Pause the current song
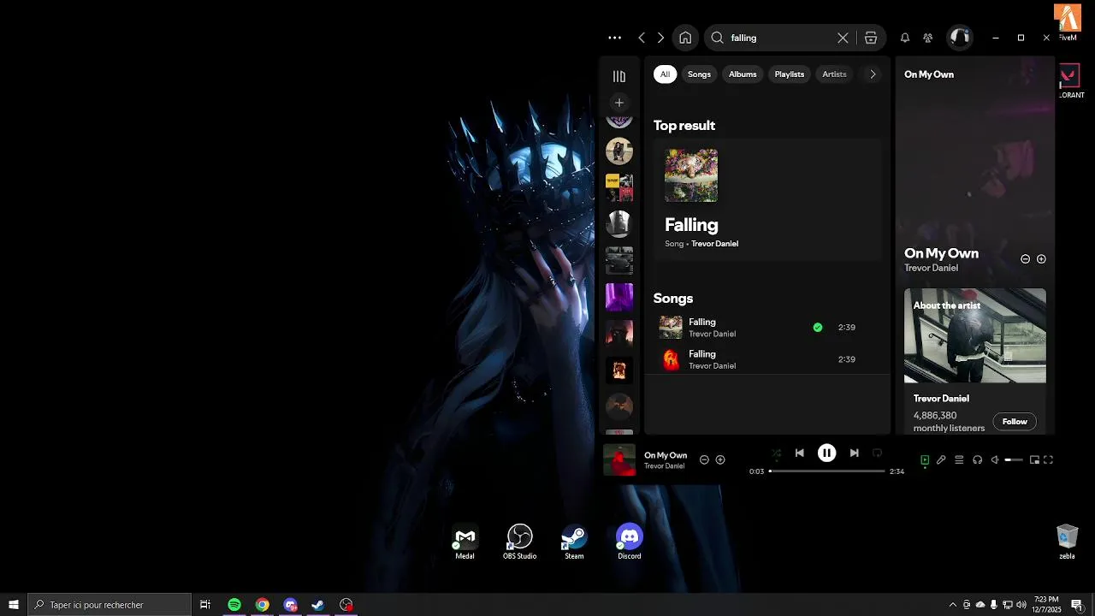The height and width of the screenshot is (616, 1095). tap(826, 453)
